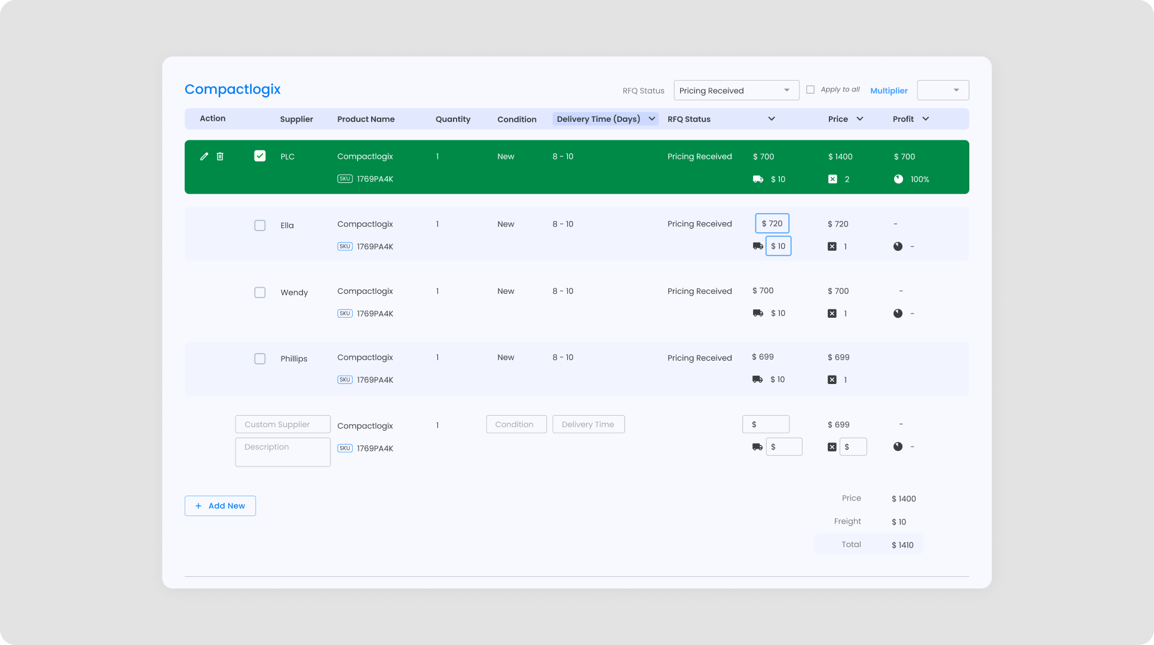Click the Quantity column header
Image resolution: width=1154 pixels, height=645 pixels.
click(x=453, y=119)
